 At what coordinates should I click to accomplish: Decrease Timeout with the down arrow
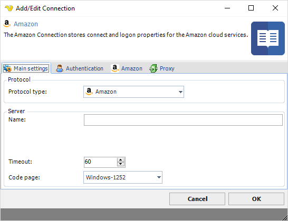coord(120,164)
